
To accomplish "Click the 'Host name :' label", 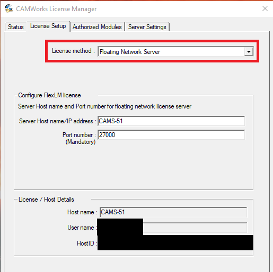I will point(82,212).
